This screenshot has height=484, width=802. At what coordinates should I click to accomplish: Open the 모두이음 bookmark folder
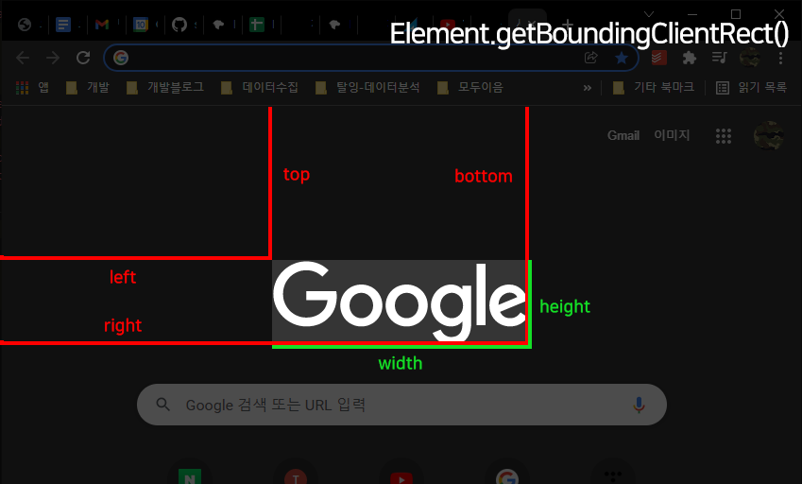point(470,88)
